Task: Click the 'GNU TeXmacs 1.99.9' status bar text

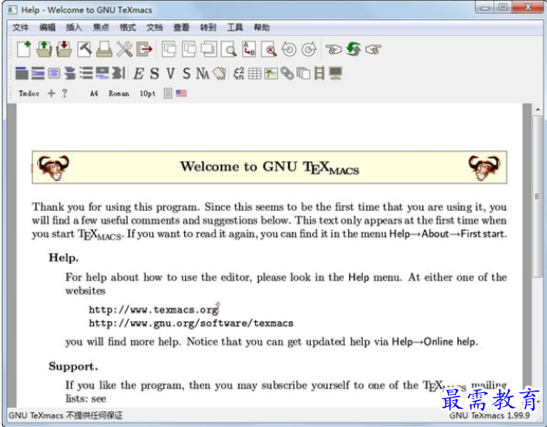Action: pos(489,416)
